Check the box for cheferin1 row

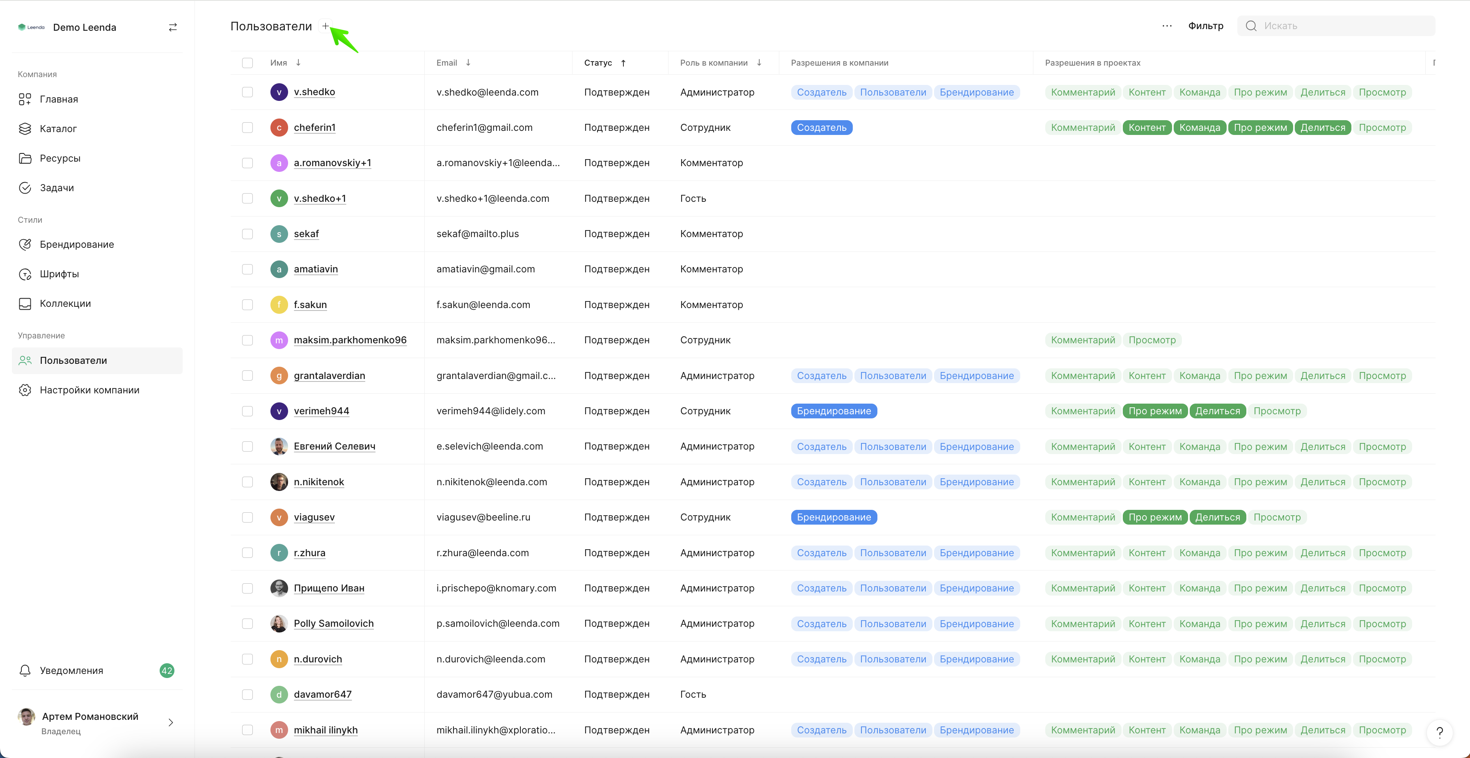tap(247, 127)
